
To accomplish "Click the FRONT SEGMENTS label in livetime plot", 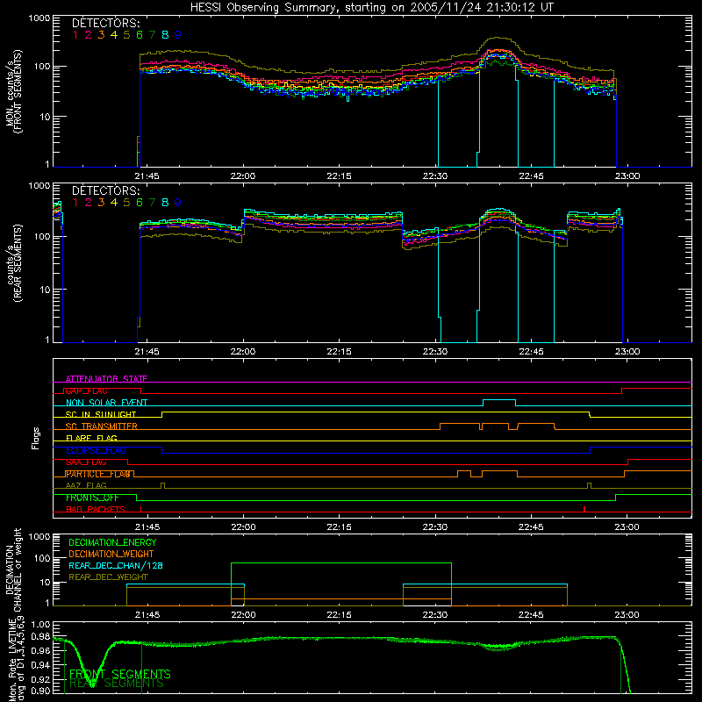I will pos(120,674).
